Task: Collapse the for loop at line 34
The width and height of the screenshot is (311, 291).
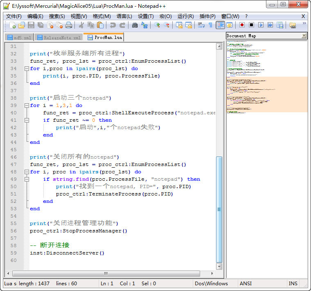Action: pos(27,69)
